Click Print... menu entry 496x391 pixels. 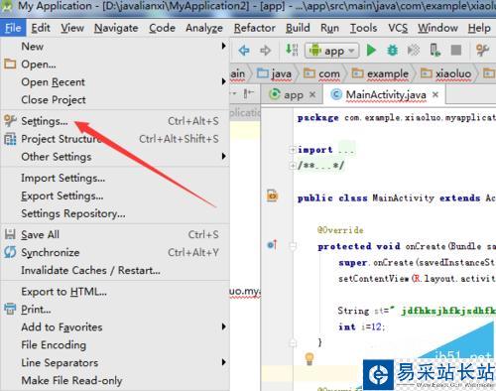pyautogui.click(x=115, y=310)
